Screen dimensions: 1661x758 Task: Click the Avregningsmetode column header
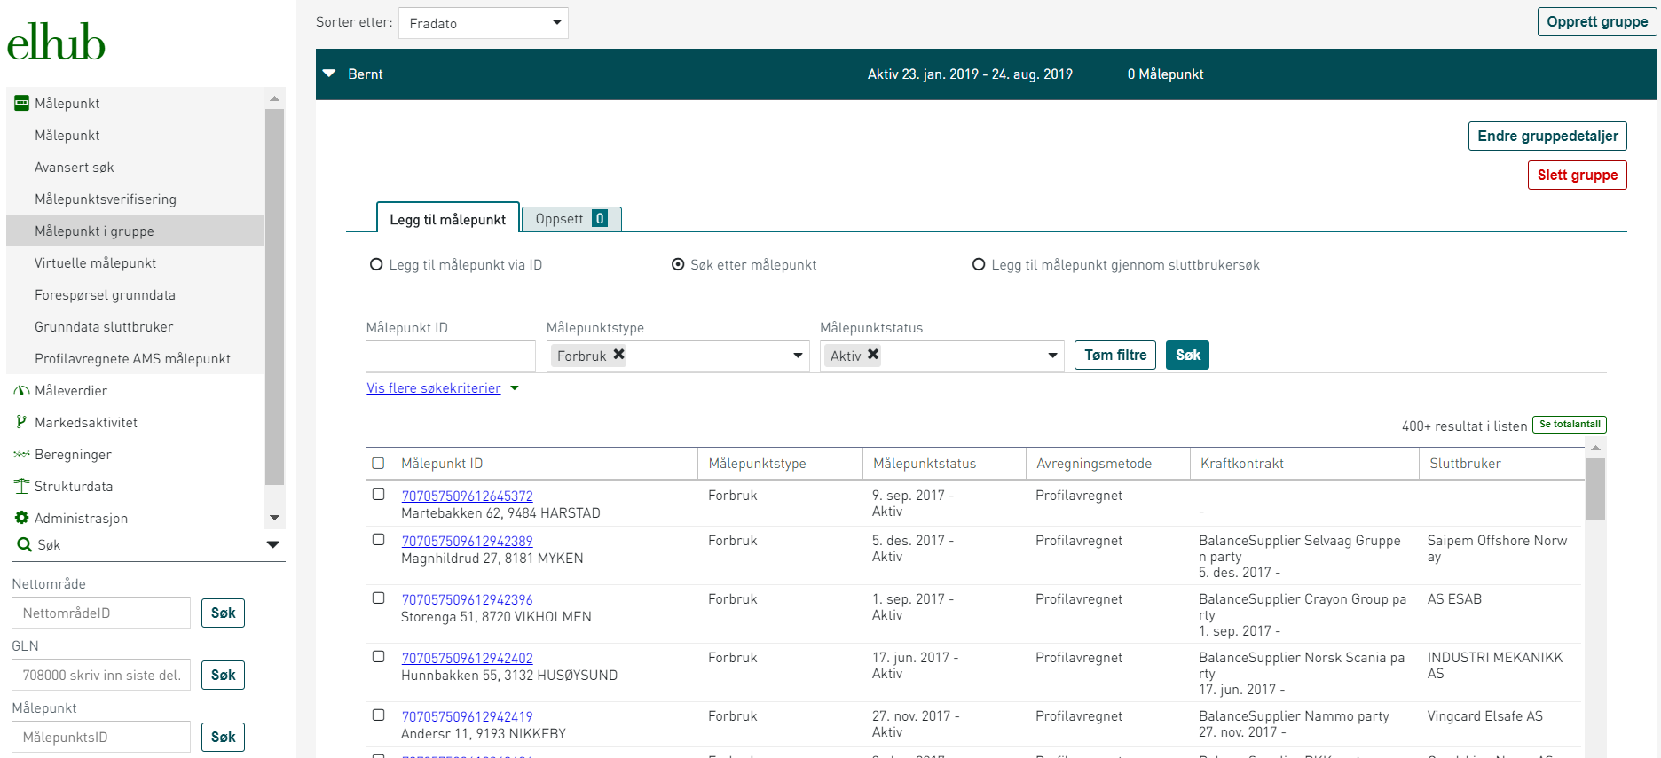(1108, 463)
